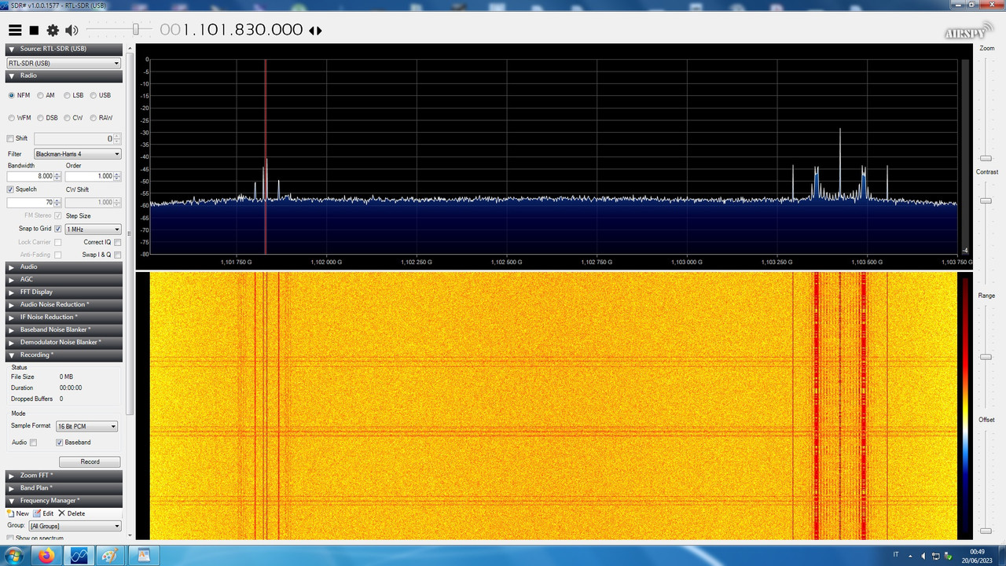The height and width of the screenshot is (566, 1006).
Task: Open the Sample Format dropdown
Action: pos(86,425)
